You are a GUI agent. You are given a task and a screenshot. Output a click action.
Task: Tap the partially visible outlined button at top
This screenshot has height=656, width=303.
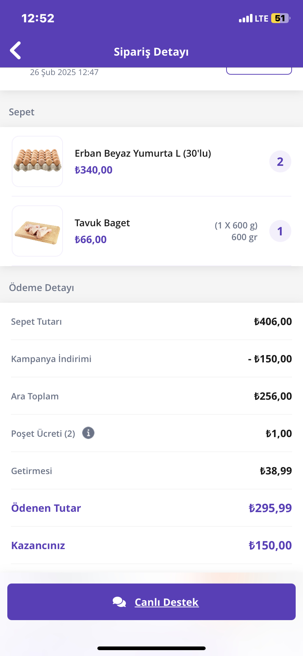pyautogui.click(x=259, y=71)
